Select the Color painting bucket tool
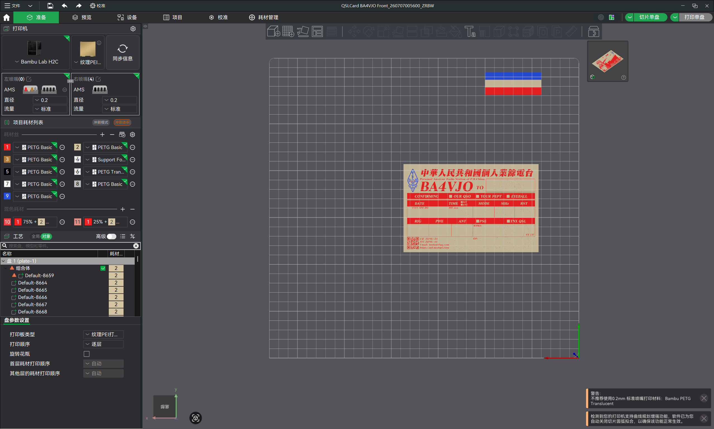 pyautogui.click(x=455, y=31)
